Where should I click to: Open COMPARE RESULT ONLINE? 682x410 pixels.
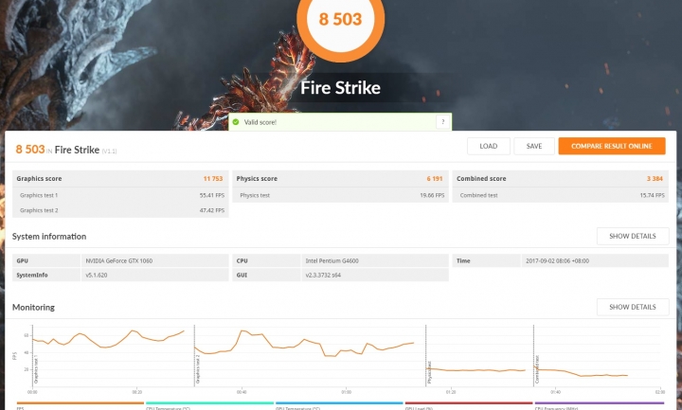[612, 146]
